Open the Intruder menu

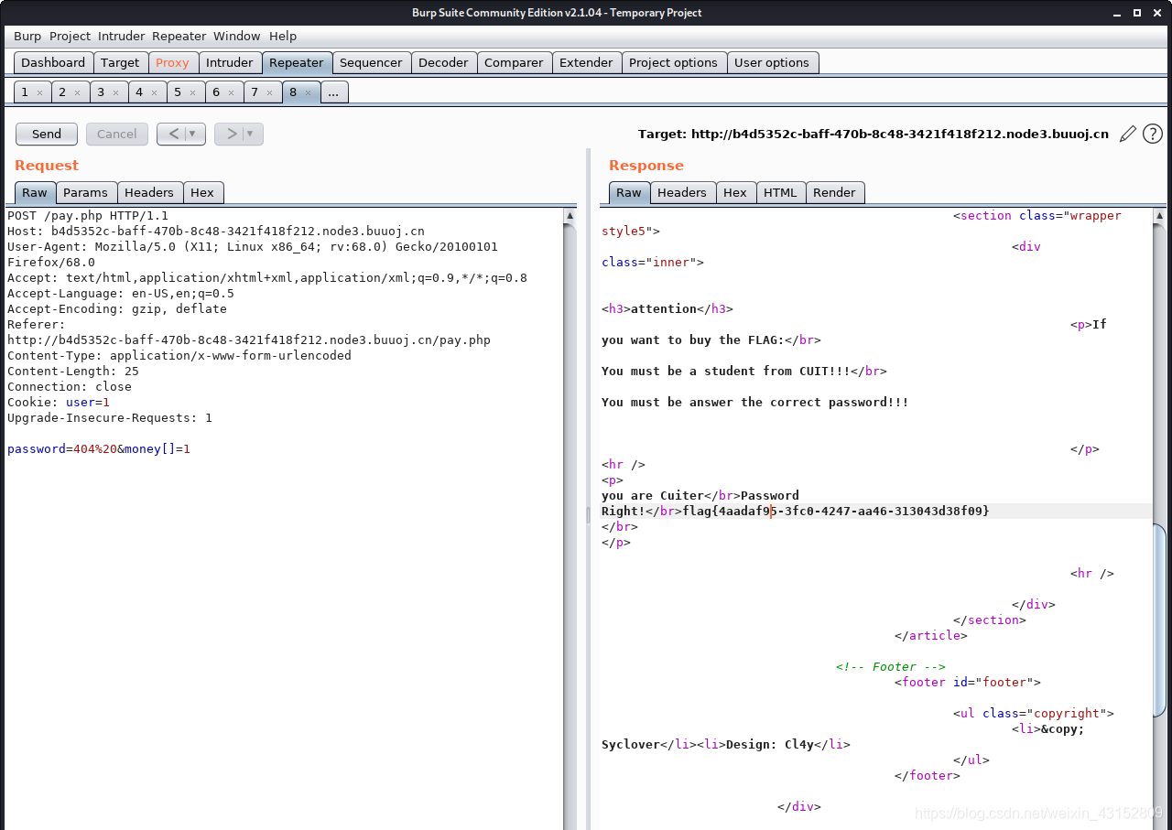pos(122,36)
